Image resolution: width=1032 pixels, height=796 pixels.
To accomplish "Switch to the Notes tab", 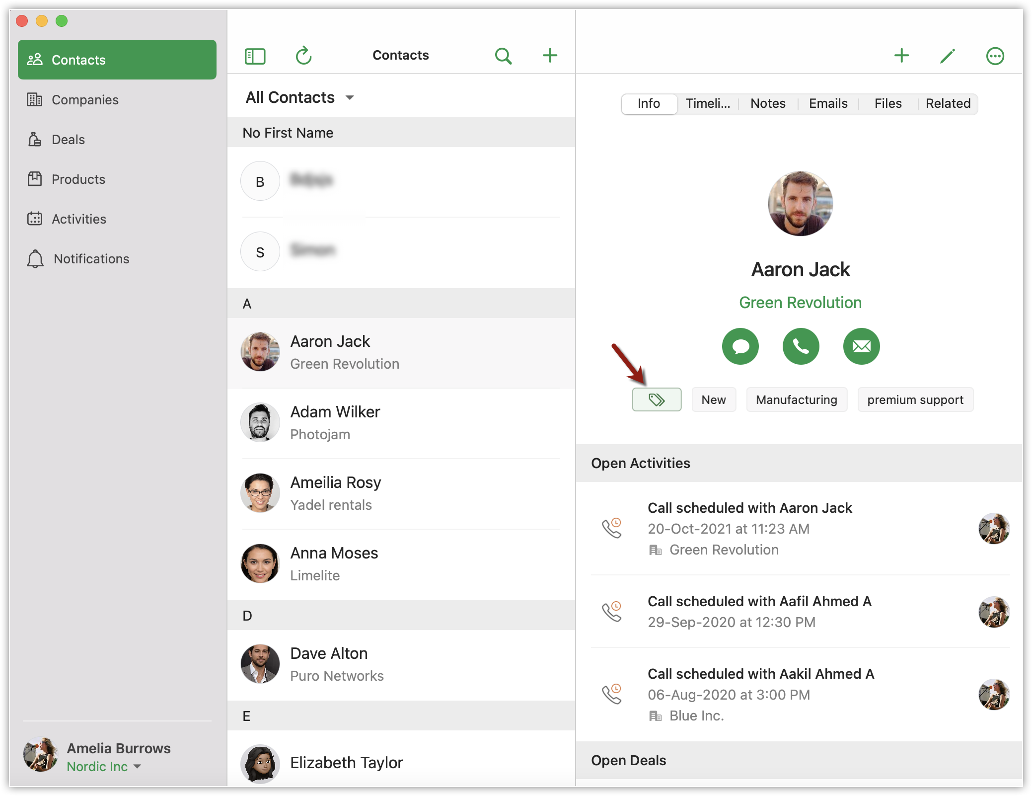I will coord(768,103).
